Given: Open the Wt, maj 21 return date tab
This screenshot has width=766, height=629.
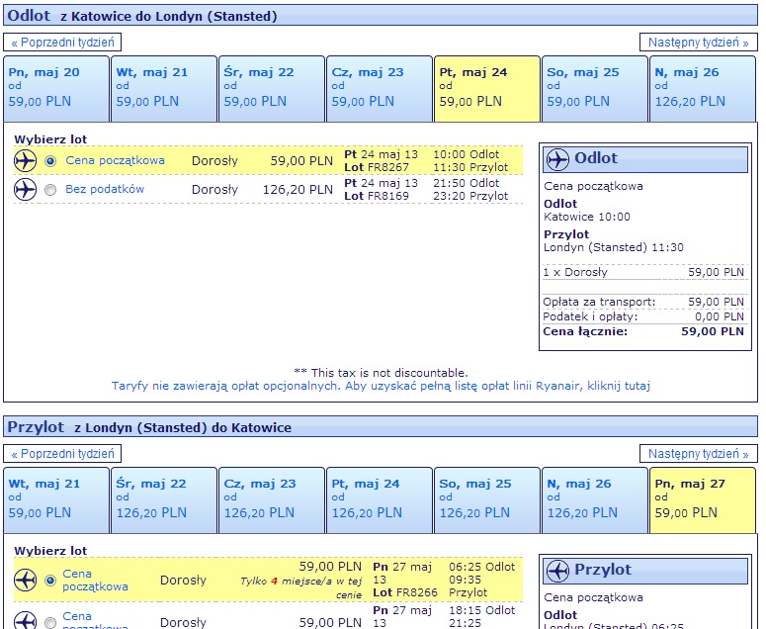Looking at the screenshot, I should pos(56,500).
